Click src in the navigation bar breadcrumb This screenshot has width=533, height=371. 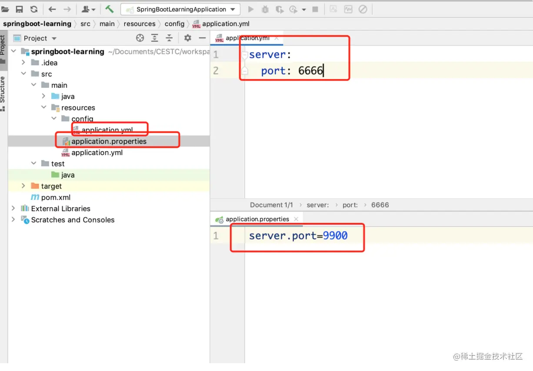[x=85, y=24]
